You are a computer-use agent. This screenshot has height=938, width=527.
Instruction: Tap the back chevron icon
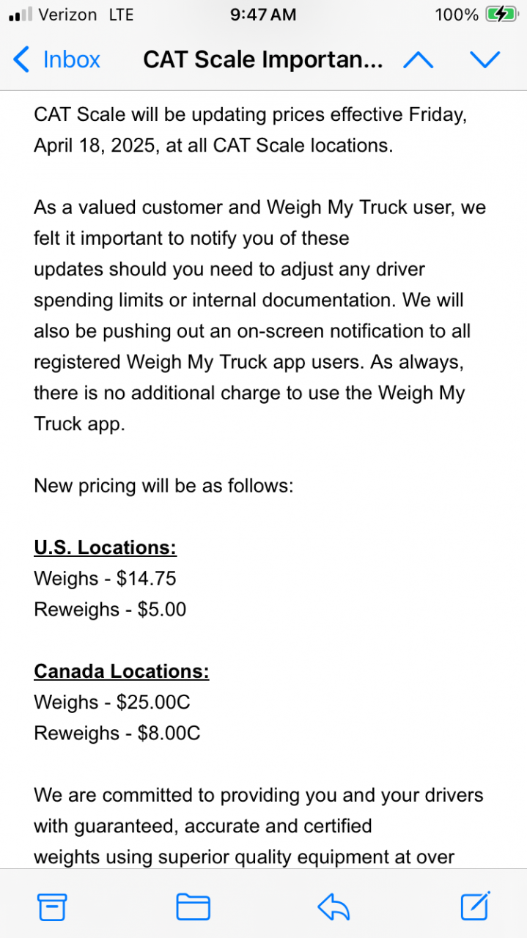[x=22, y=60]
